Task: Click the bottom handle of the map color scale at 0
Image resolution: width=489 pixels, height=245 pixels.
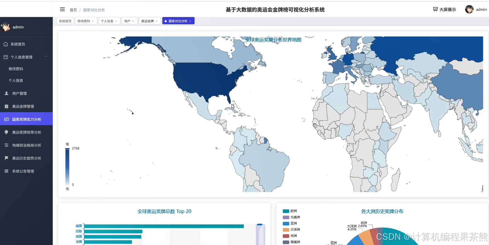Action: [67, 185]
